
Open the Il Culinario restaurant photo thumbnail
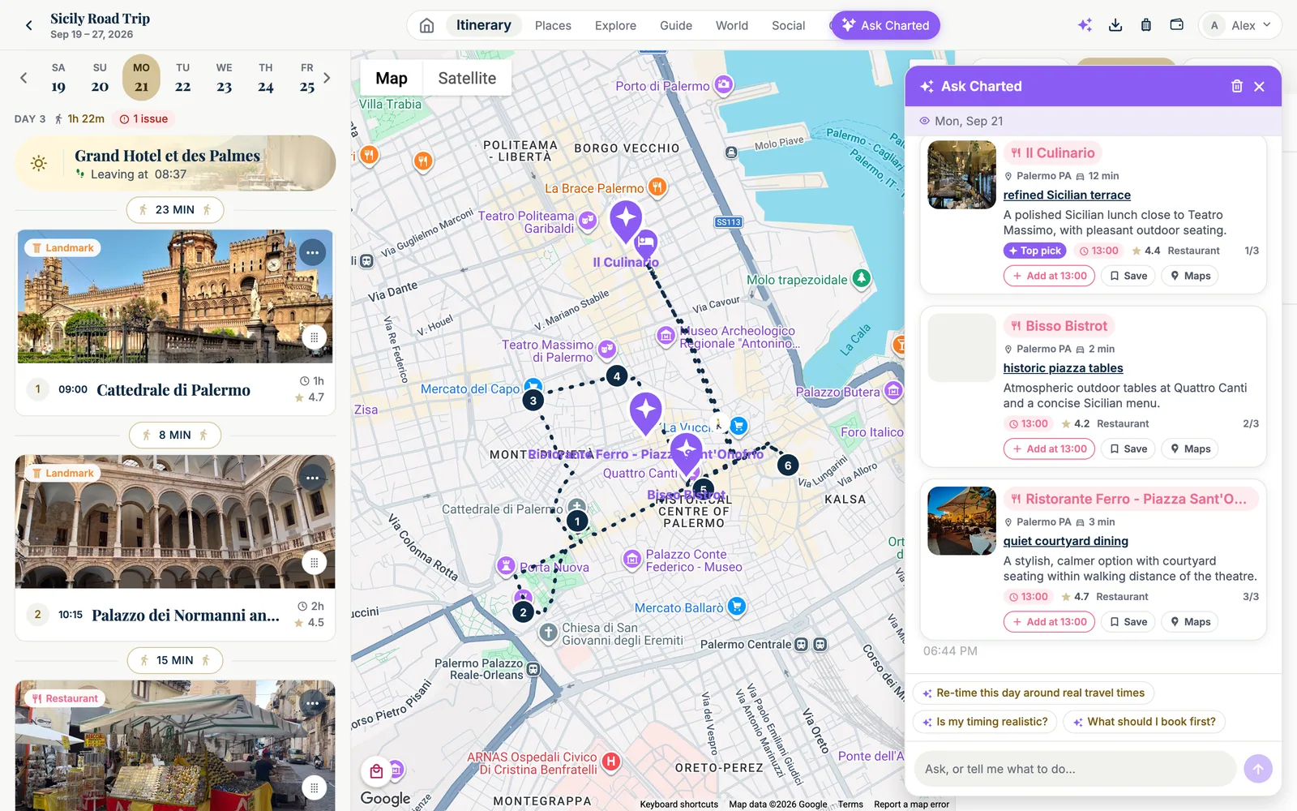[961, 175]
